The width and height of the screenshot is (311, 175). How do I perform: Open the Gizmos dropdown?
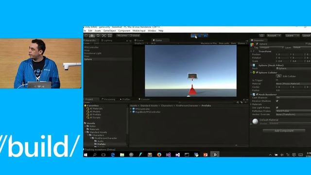tap(242, 43)
